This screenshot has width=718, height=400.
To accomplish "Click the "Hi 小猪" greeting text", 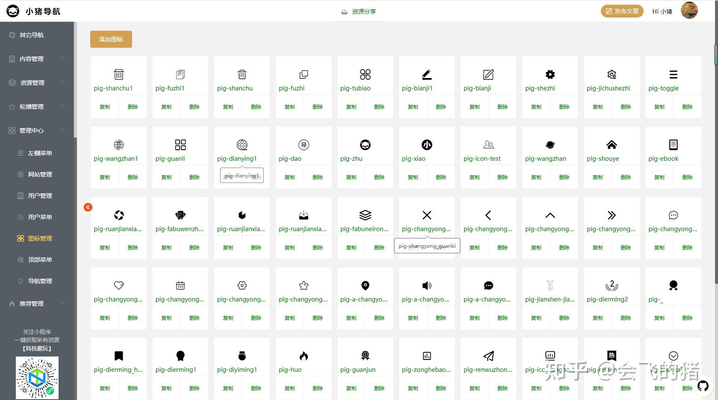I will coord(662,12).
